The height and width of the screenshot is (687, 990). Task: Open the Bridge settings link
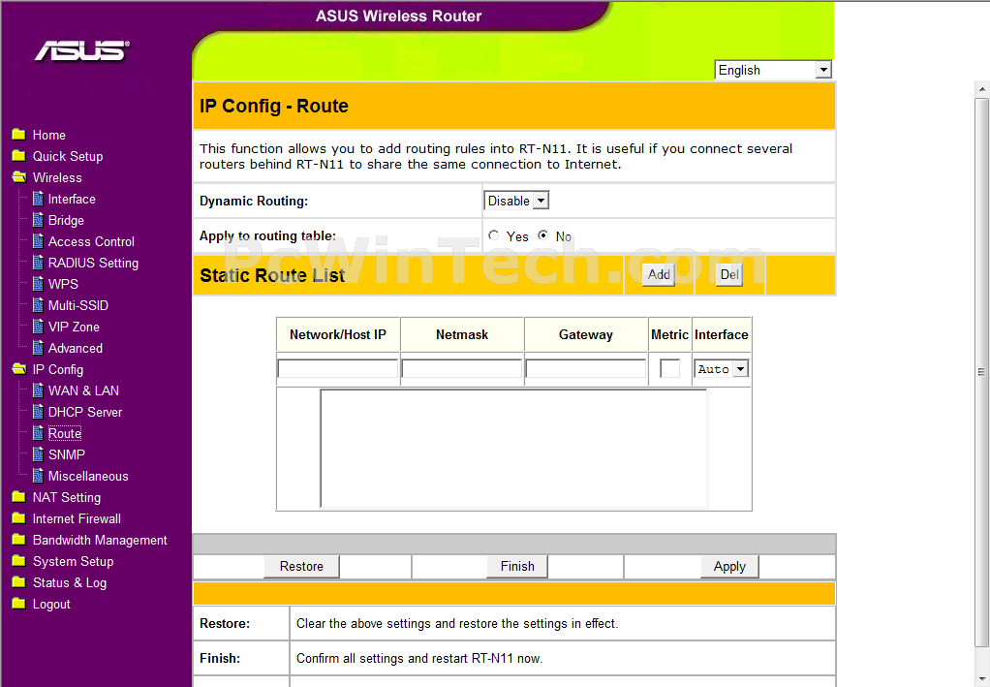[x=66, y=220]
